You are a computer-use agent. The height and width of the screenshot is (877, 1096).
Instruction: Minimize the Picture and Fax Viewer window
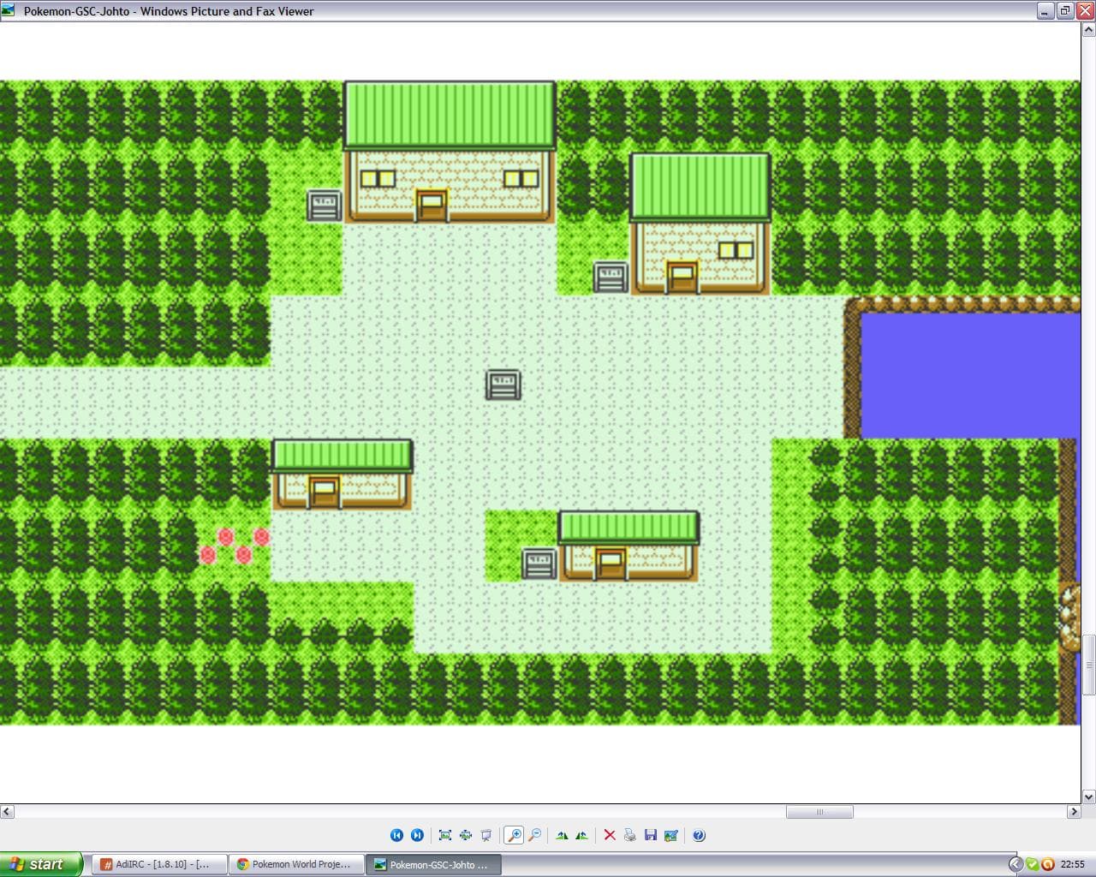(1045, 11)
